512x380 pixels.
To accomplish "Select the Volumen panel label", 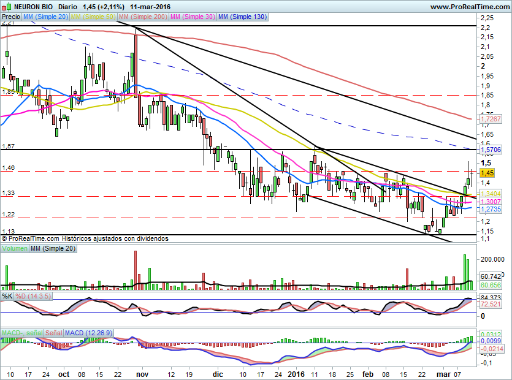I will click(15, 248).
